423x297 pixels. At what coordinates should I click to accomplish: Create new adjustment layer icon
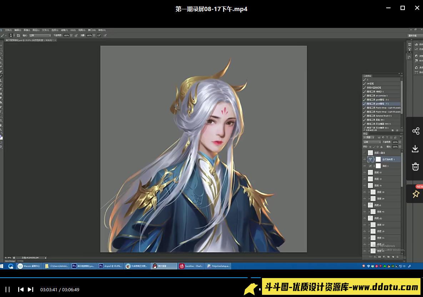click(384, 257)
